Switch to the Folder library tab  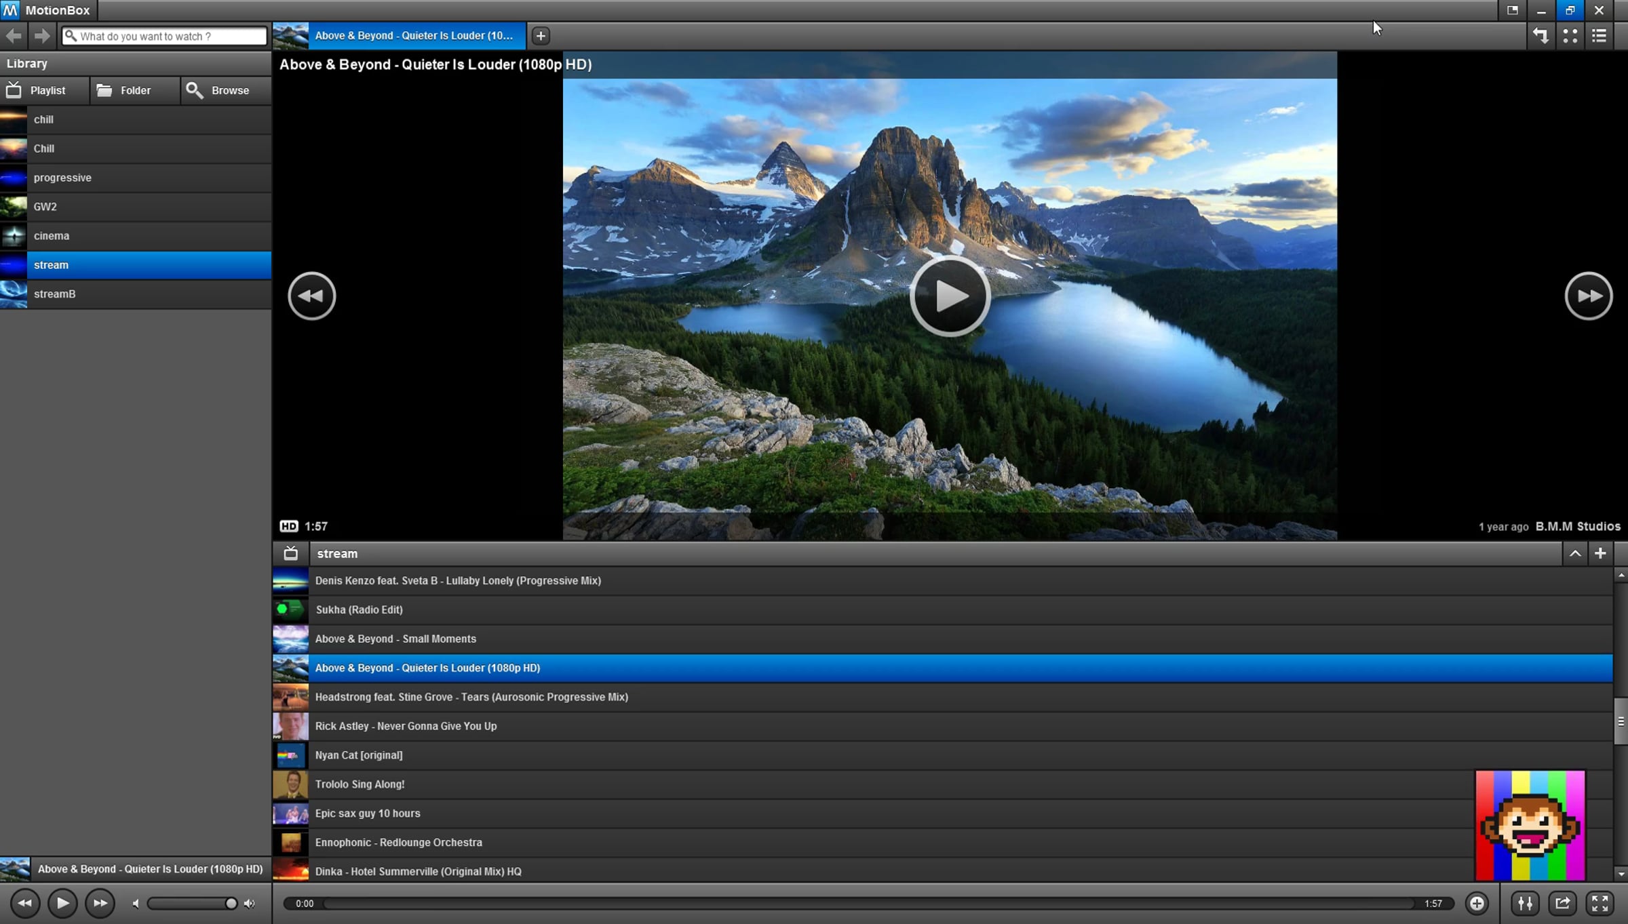coord(134,90)
